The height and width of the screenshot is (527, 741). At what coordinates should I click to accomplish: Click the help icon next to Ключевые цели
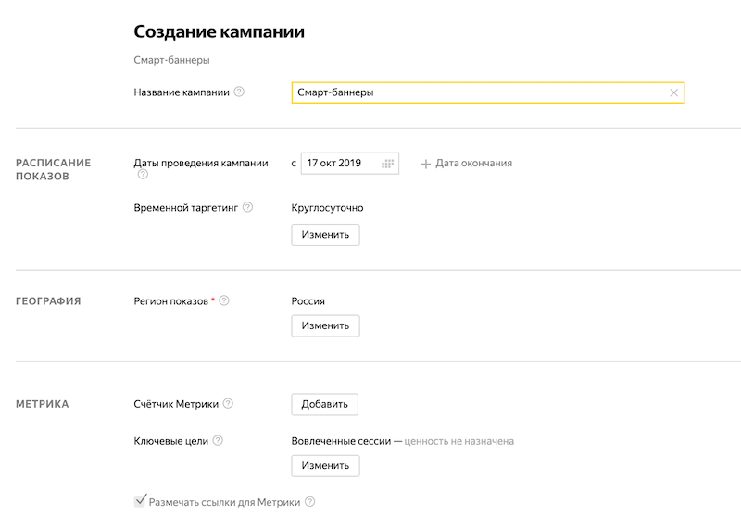click(x=218, y=441)
